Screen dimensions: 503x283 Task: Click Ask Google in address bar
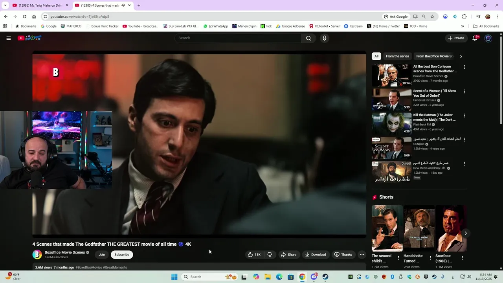396,17
